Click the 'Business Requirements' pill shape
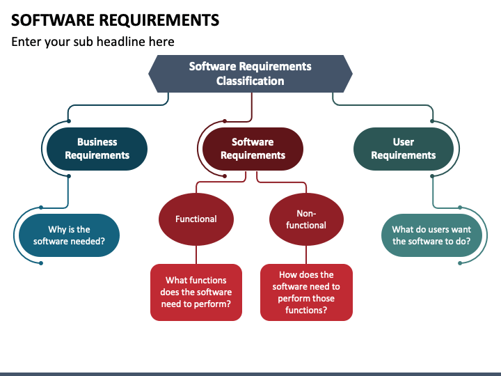The width and height of the screenshot is (501, 376). pos(97,149)
